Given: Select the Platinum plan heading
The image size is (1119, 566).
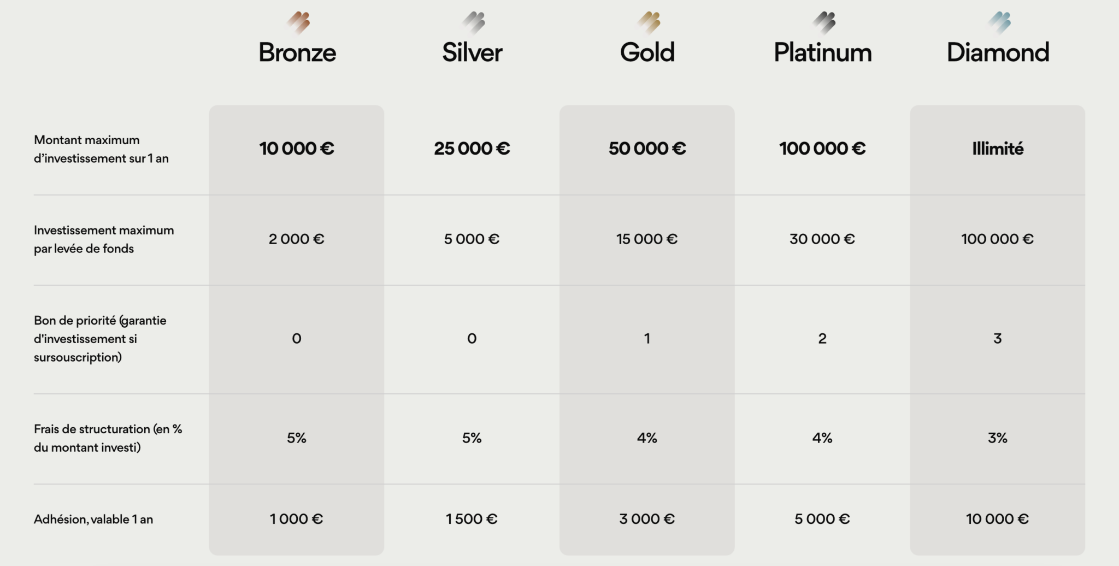Looking at the screenshot, I should click(822, 52).
